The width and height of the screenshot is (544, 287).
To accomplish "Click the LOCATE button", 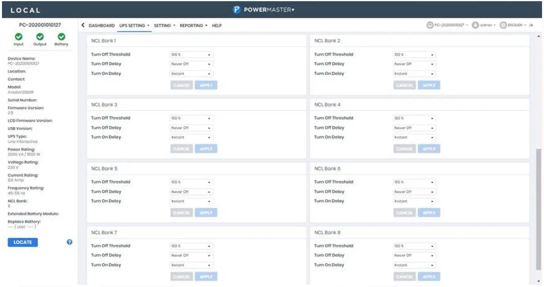I will click(x=23, y=242).
